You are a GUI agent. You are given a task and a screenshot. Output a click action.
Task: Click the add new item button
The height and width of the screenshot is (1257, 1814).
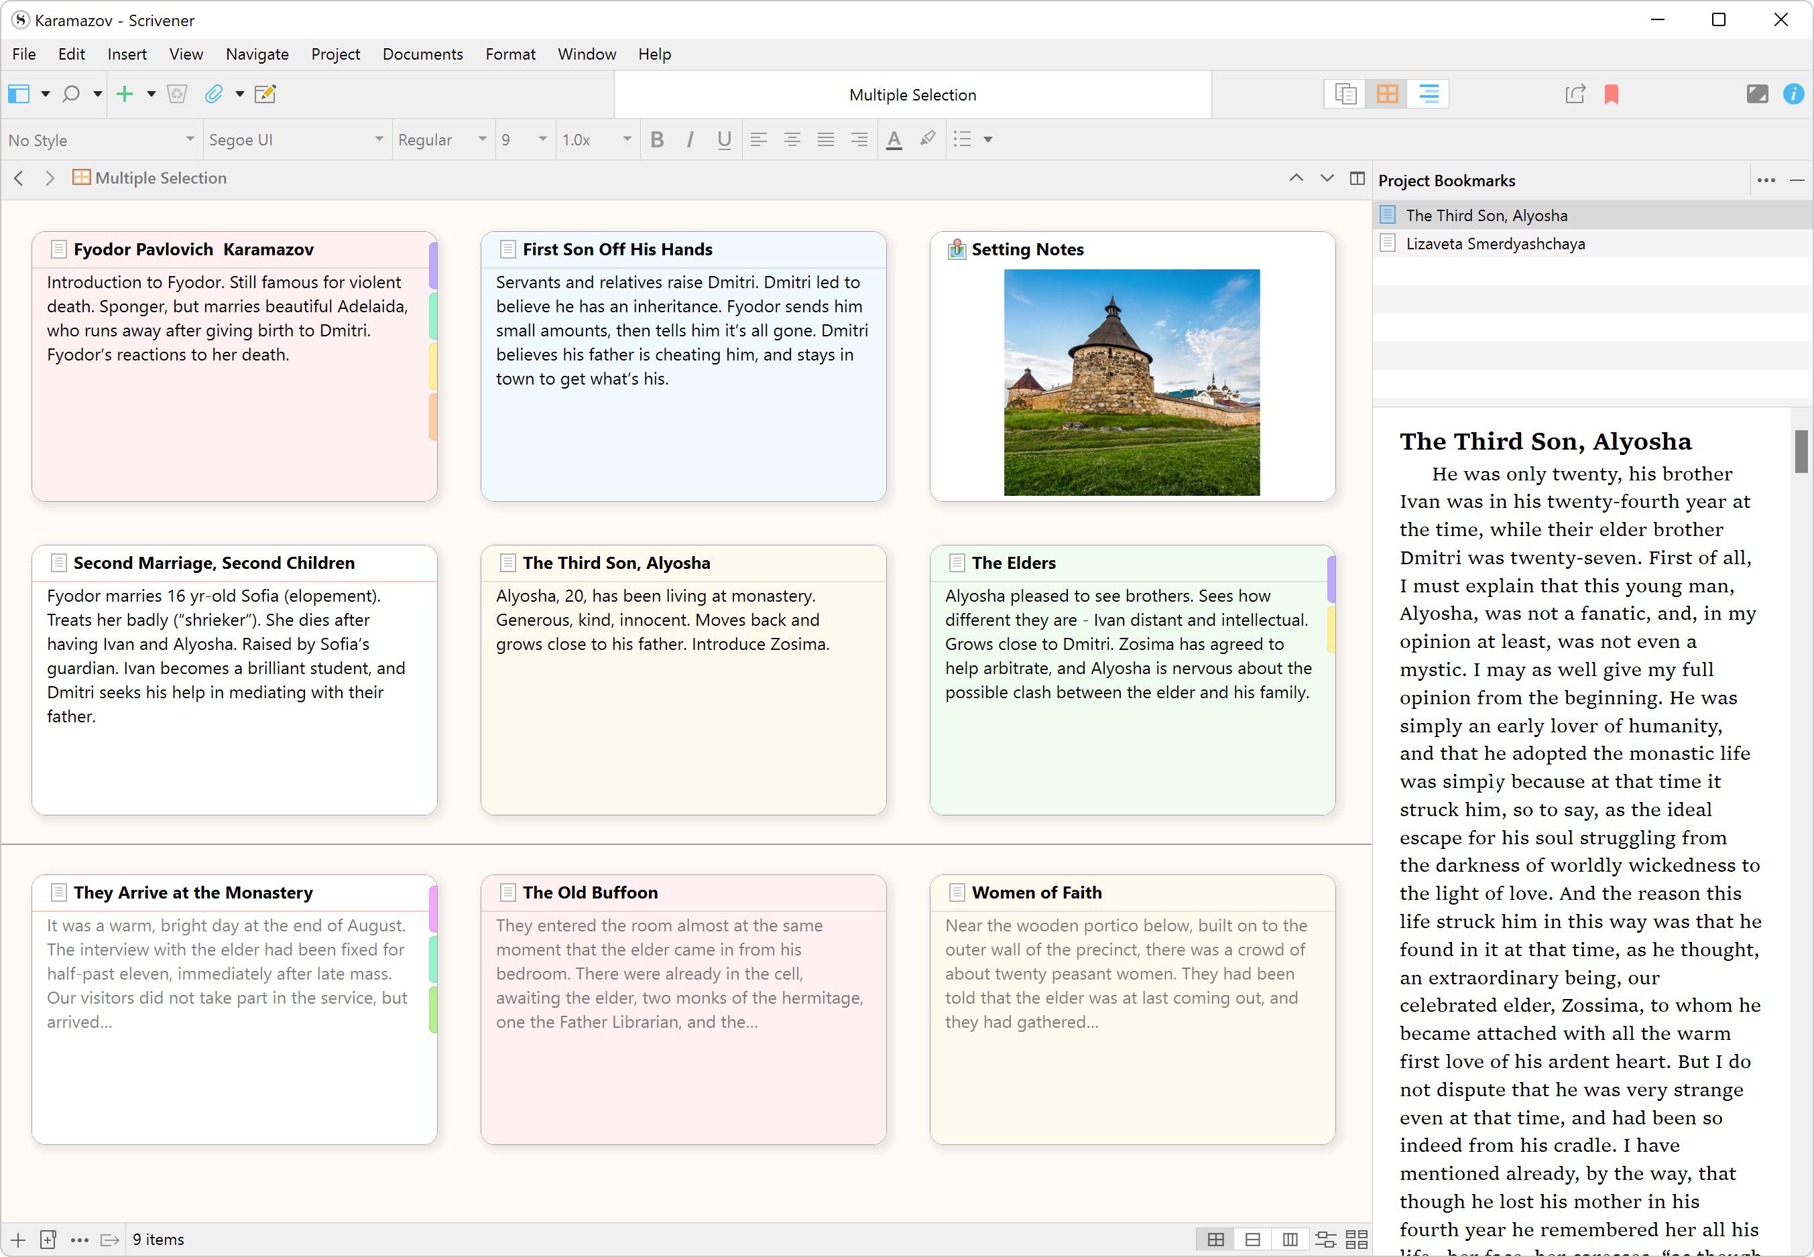(x=124, y=94)
